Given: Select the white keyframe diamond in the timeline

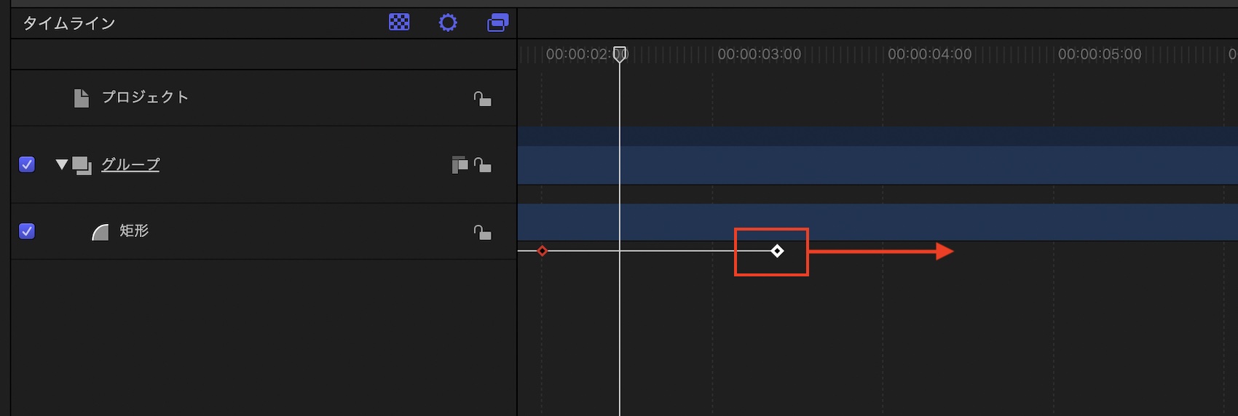Looking at the screenshot, I should [777, 251].
